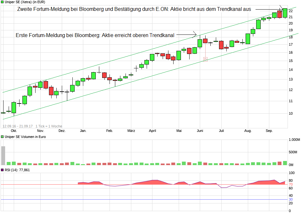Click the red RSI level label 70

pos(291,185)
